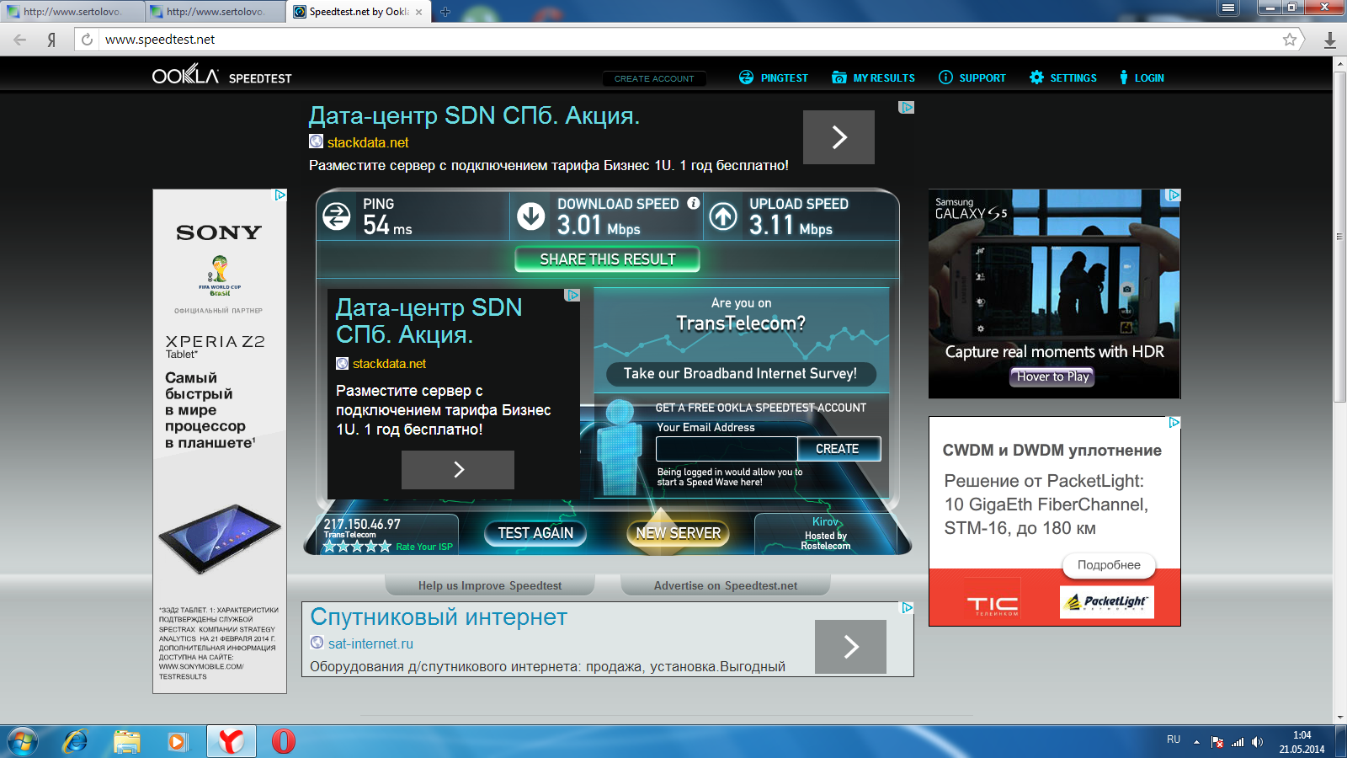Rate the ISP using the stars
This screenshot has width=1347, height=758.
[357, 547]
